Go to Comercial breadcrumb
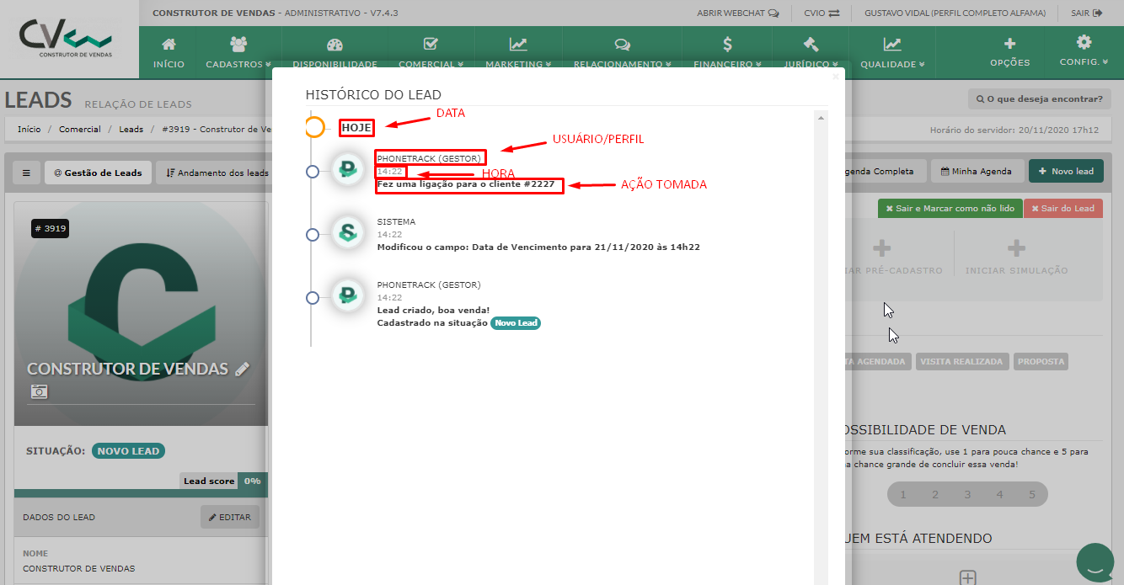Image resolution: width=1124 pixels, height=585 pixels. tap(80, 130)
